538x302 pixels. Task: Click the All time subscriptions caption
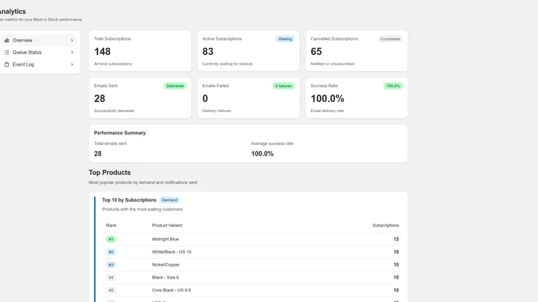point(113,64)
